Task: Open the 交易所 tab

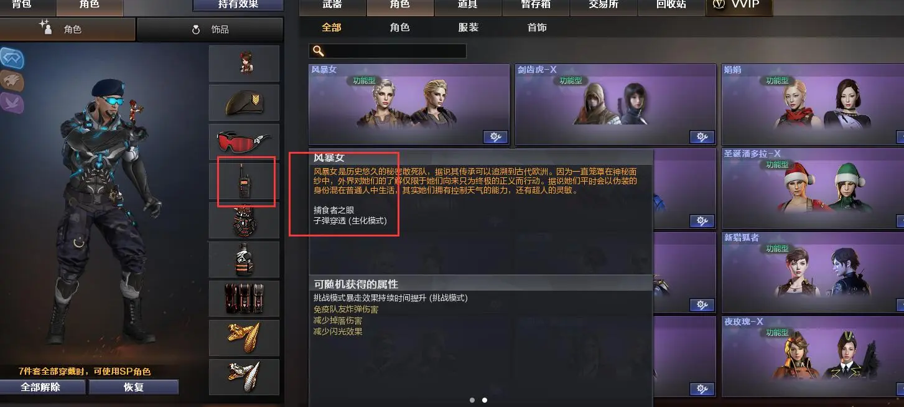Action: pyautogui.click(x=603, y=5)
